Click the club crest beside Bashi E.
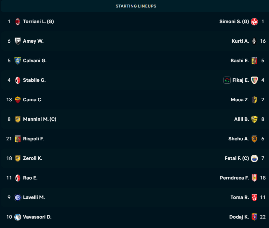Viewport: 269px width, 228px height. [x=254, y=61]
